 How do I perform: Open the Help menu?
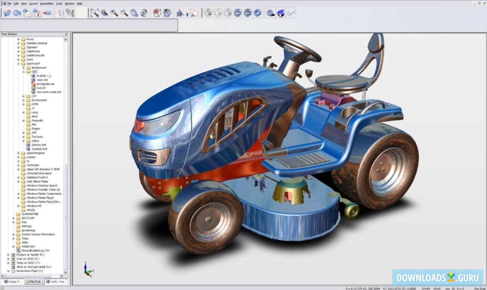80,3
